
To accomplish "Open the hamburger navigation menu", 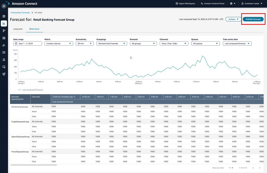I will tap(4, 6).
